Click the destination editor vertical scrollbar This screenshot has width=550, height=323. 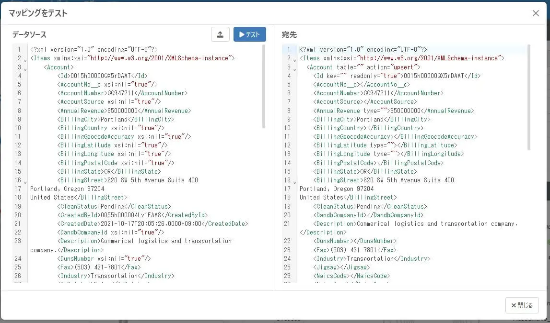point(528,97)
